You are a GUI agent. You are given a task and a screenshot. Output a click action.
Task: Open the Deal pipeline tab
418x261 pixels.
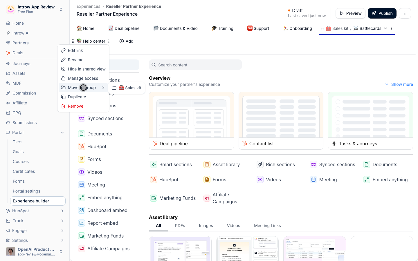tap(124, 28)
